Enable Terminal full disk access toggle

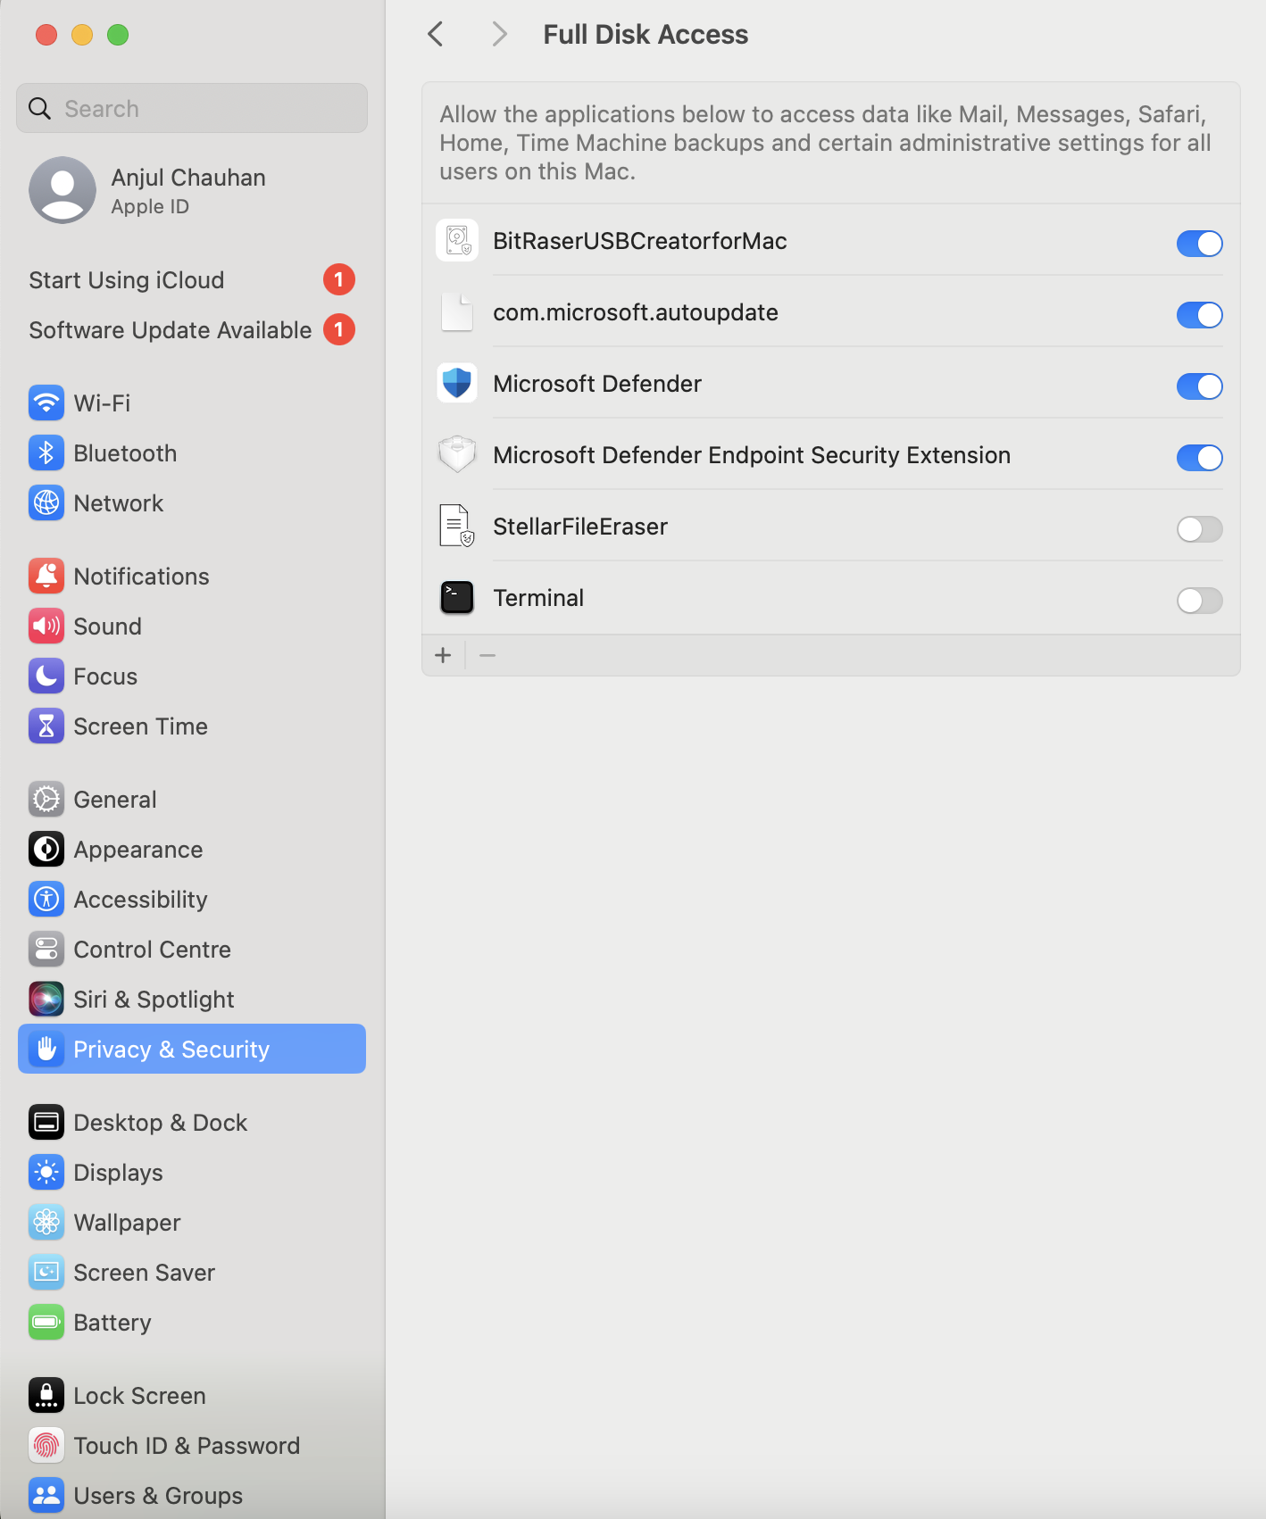tap(1199, 600)
